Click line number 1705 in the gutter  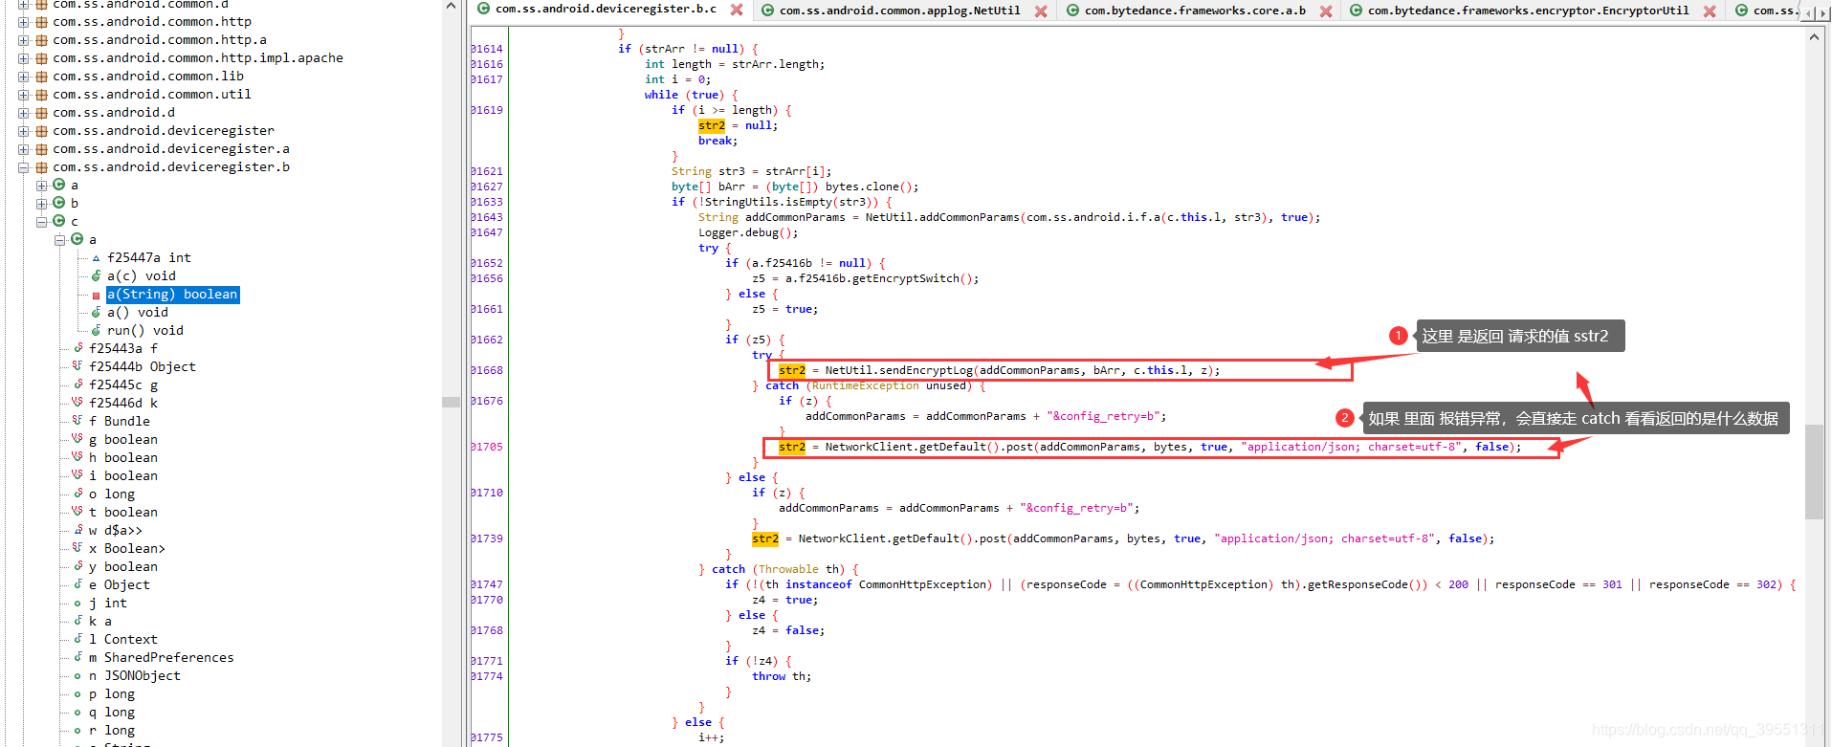tap(487, 448)
